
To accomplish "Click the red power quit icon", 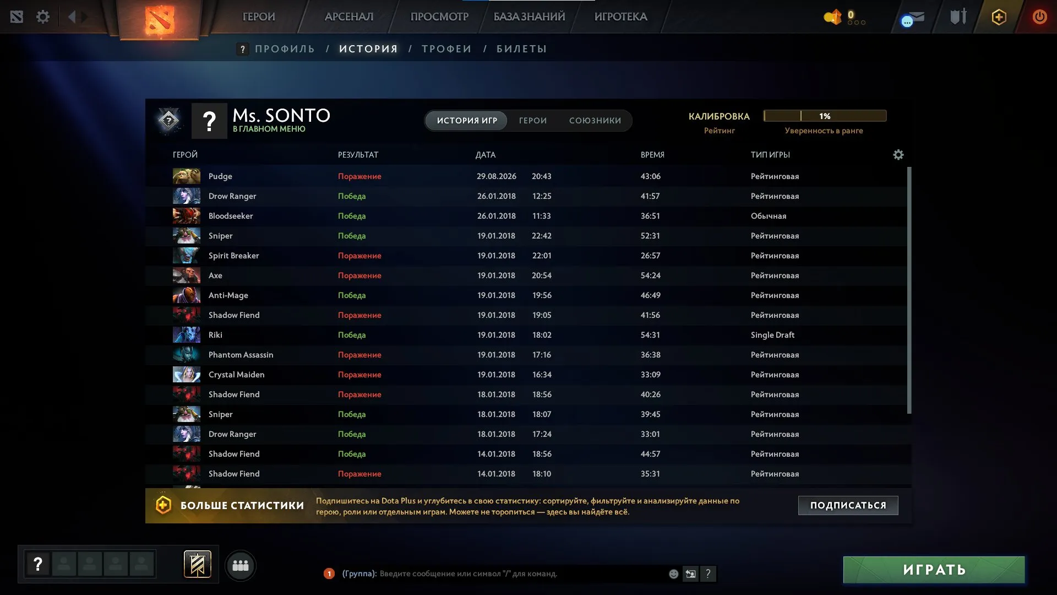I will [x=1039, y=17].
